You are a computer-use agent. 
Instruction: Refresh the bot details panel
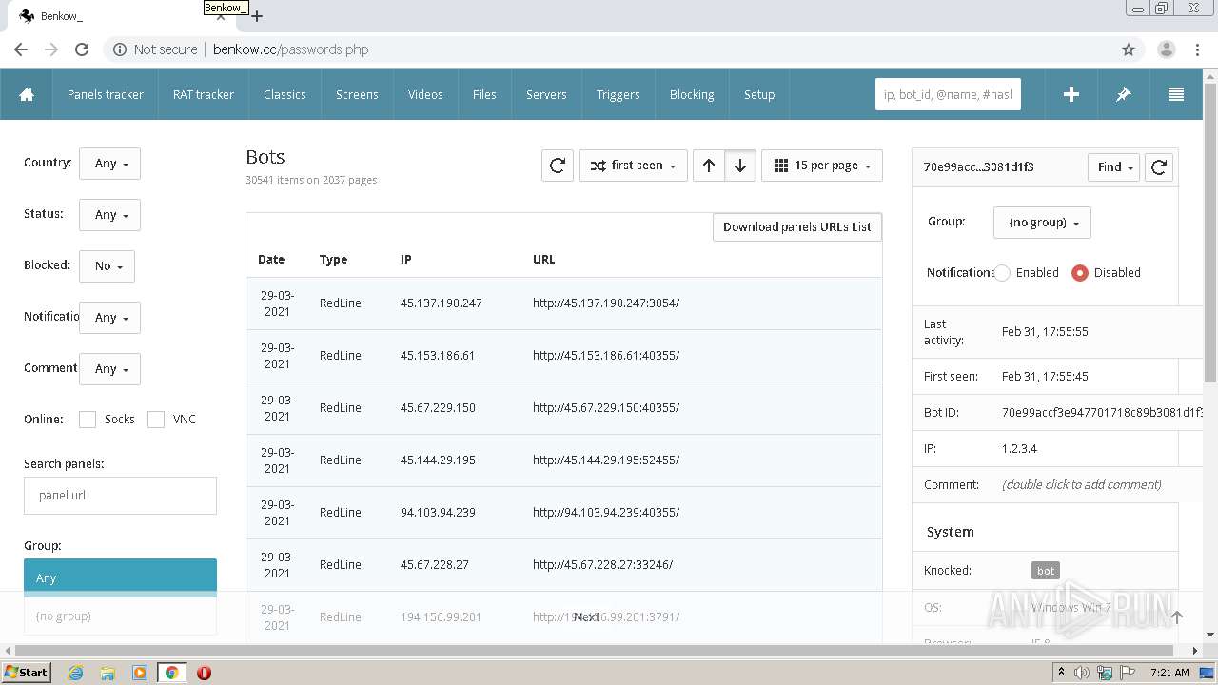[x=1158, y=167]
